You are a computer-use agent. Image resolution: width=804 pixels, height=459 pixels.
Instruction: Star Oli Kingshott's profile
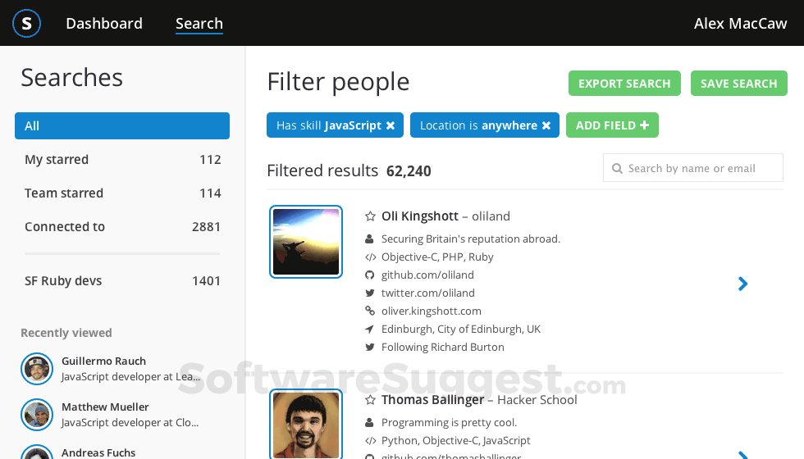point(370,216)
